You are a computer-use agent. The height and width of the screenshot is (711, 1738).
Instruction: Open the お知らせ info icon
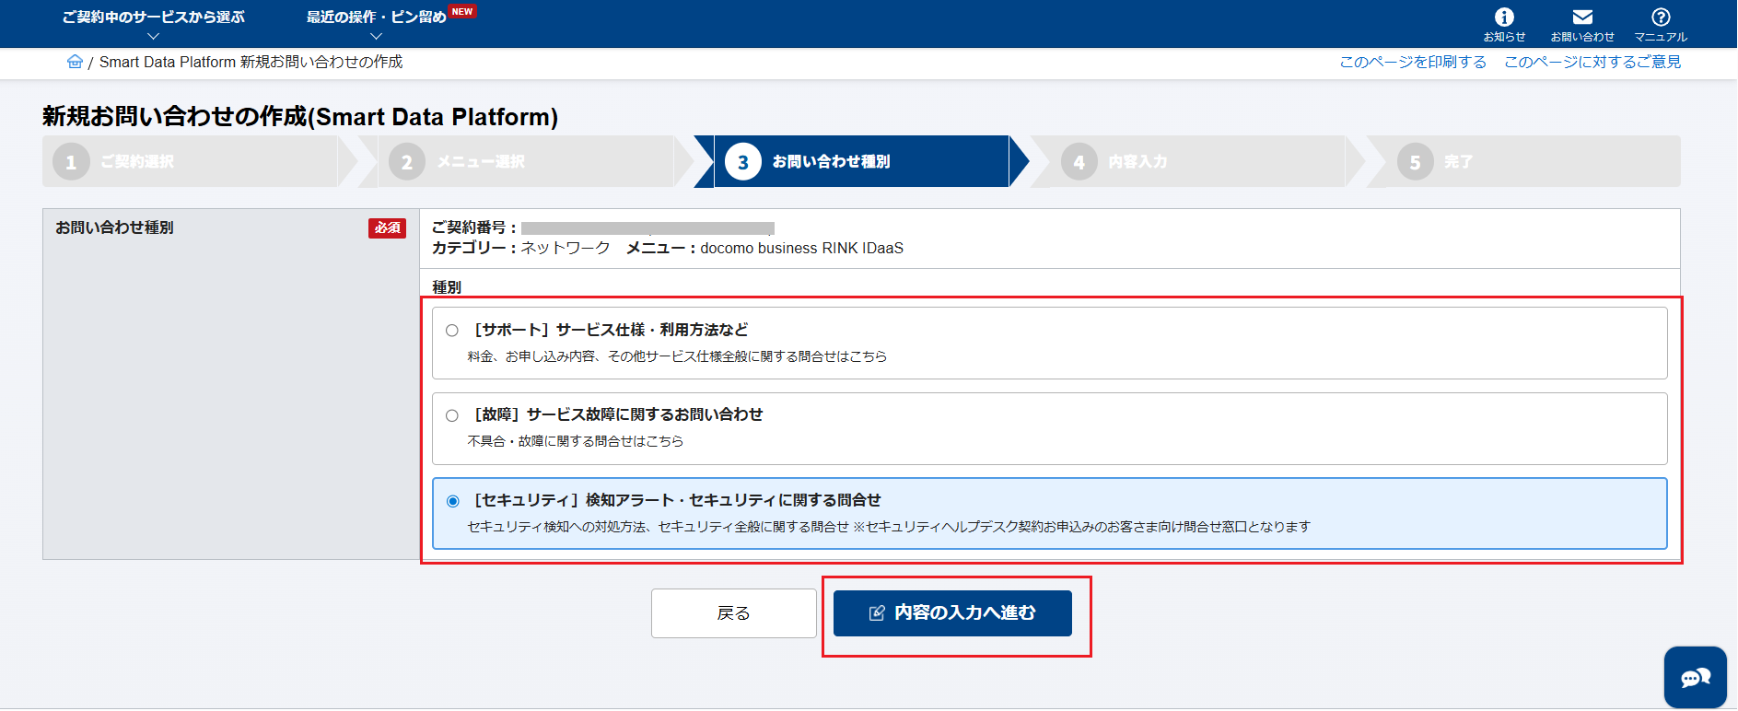[x=1503, y=17]
